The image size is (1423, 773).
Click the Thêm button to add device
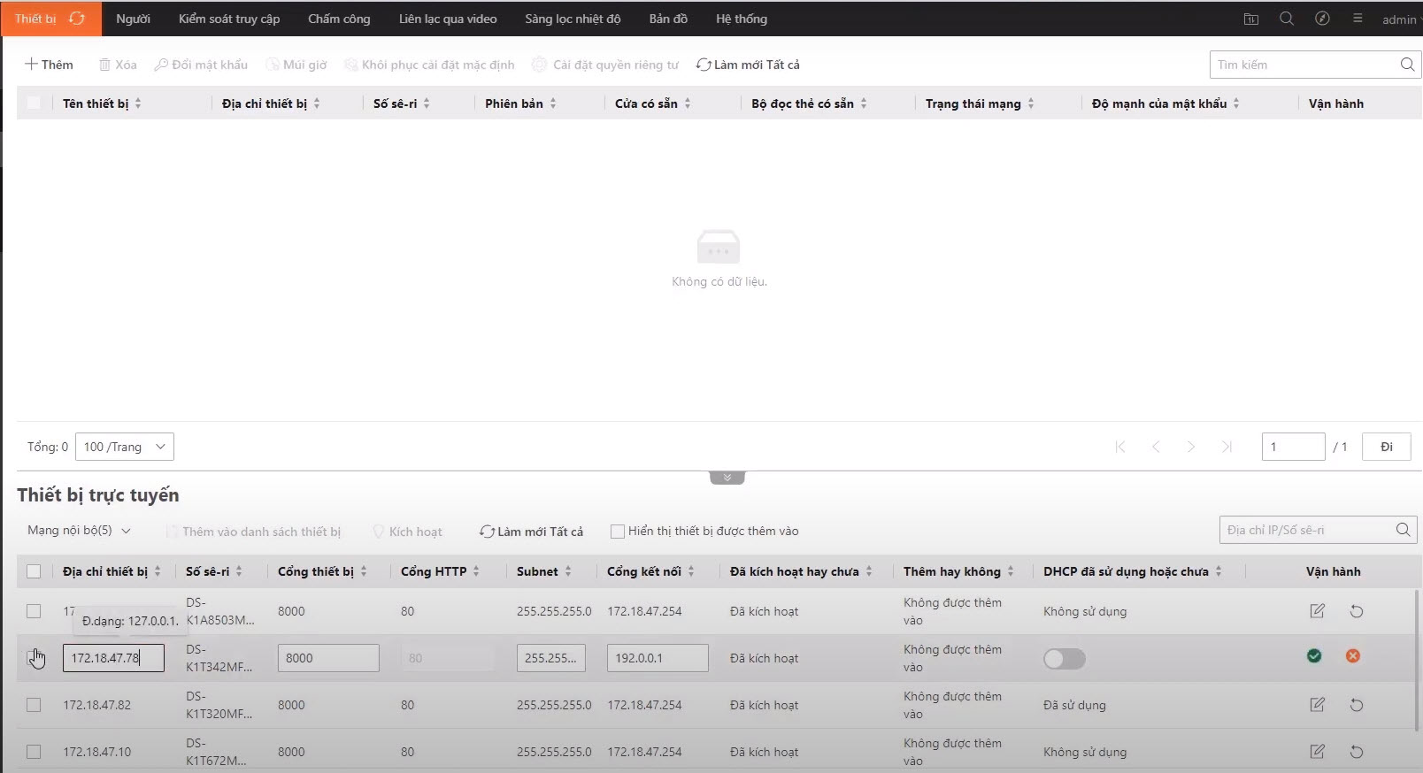point(50,65)
